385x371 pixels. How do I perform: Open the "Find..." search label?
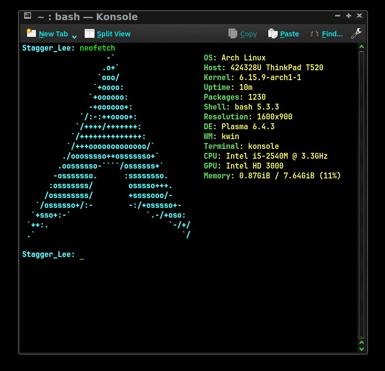pyautogui.click(x=332, y=34)
